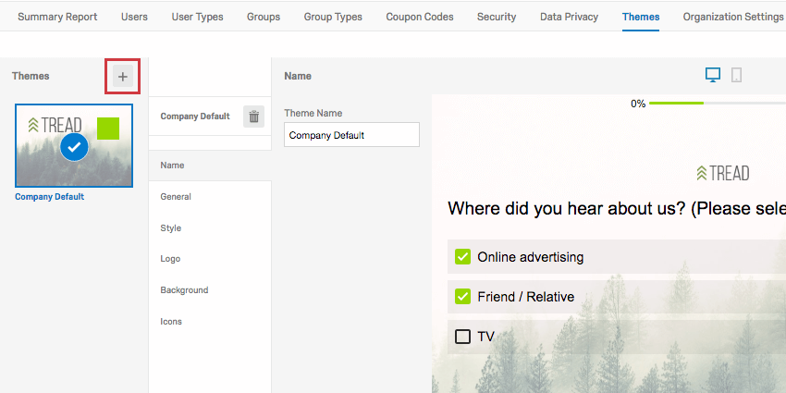Switch to desktop preview monitor icon
The width and height of the screenshot is (786, 393).
click(x=713, y=75)
